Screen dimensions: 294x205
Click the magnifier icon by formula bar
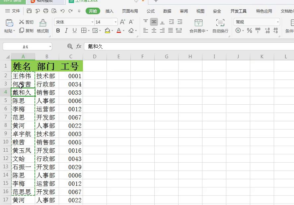coord(70,46)
